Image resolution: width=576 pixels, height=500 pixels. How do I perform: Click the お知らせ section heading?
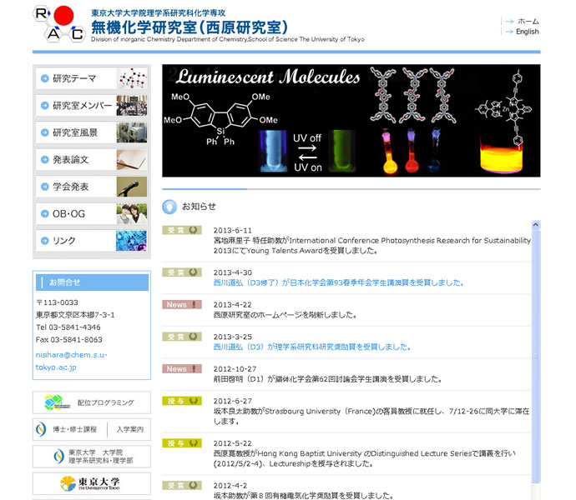click(x=199, y=207)
